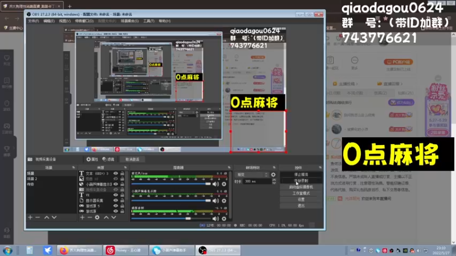Click 停止推流 stop streaming button
The width and height of the screenshot is (456, 256).
coord(301,175)
